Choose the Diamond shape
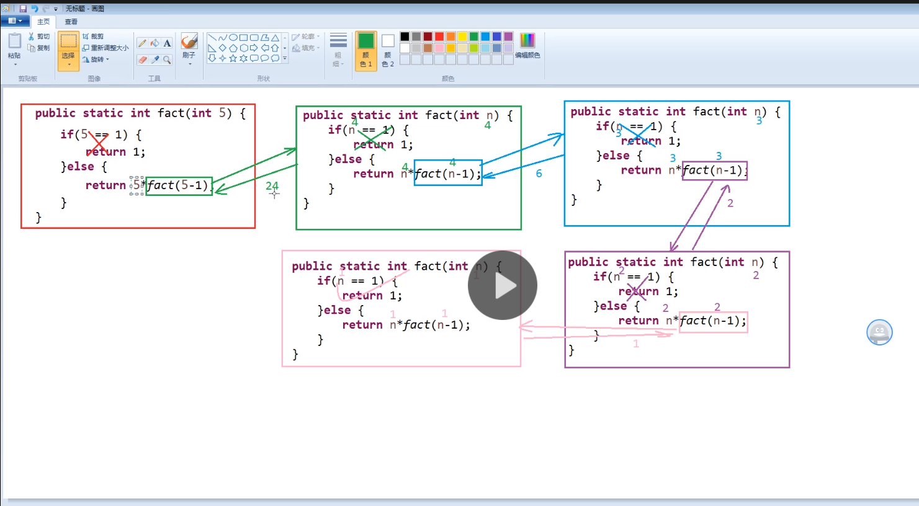Image resolution: width=919 pixels, height=506 pixels. coord(223,48)
